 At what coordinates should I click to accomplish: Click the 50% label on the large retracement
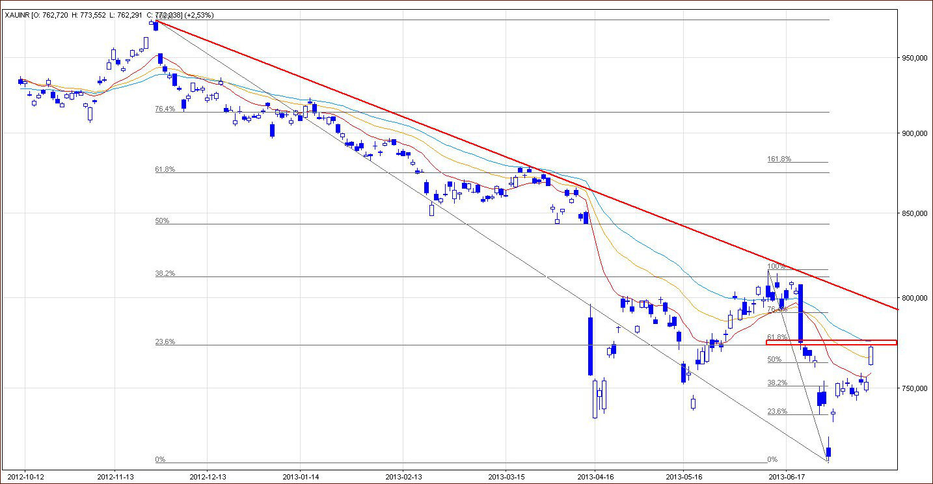point(162,221)
